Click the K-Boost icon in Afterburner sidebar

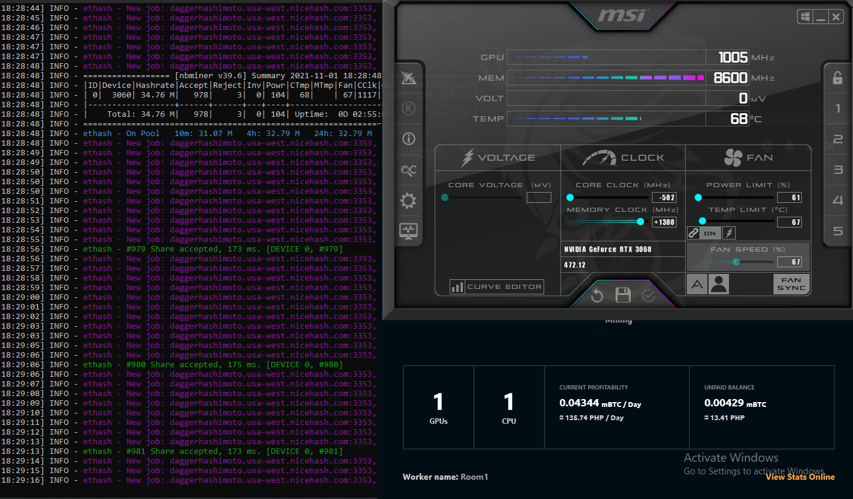pos(409,108)
